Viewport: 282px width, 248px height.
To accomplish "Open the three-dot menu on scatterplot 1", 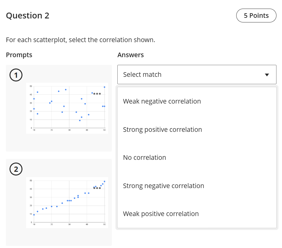I will click(97, 94).
